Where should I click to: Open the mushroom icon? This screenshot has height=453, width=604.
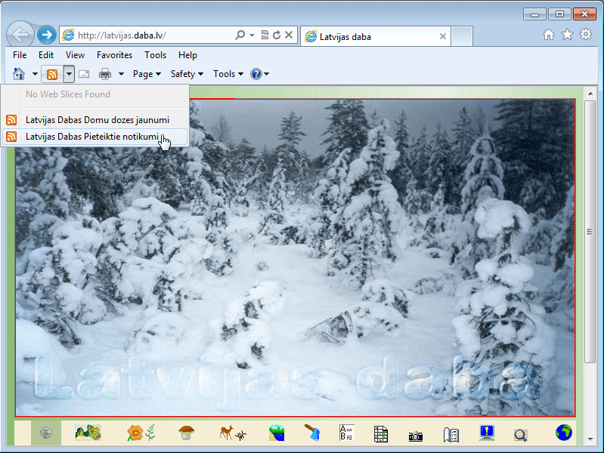[187, 433]
